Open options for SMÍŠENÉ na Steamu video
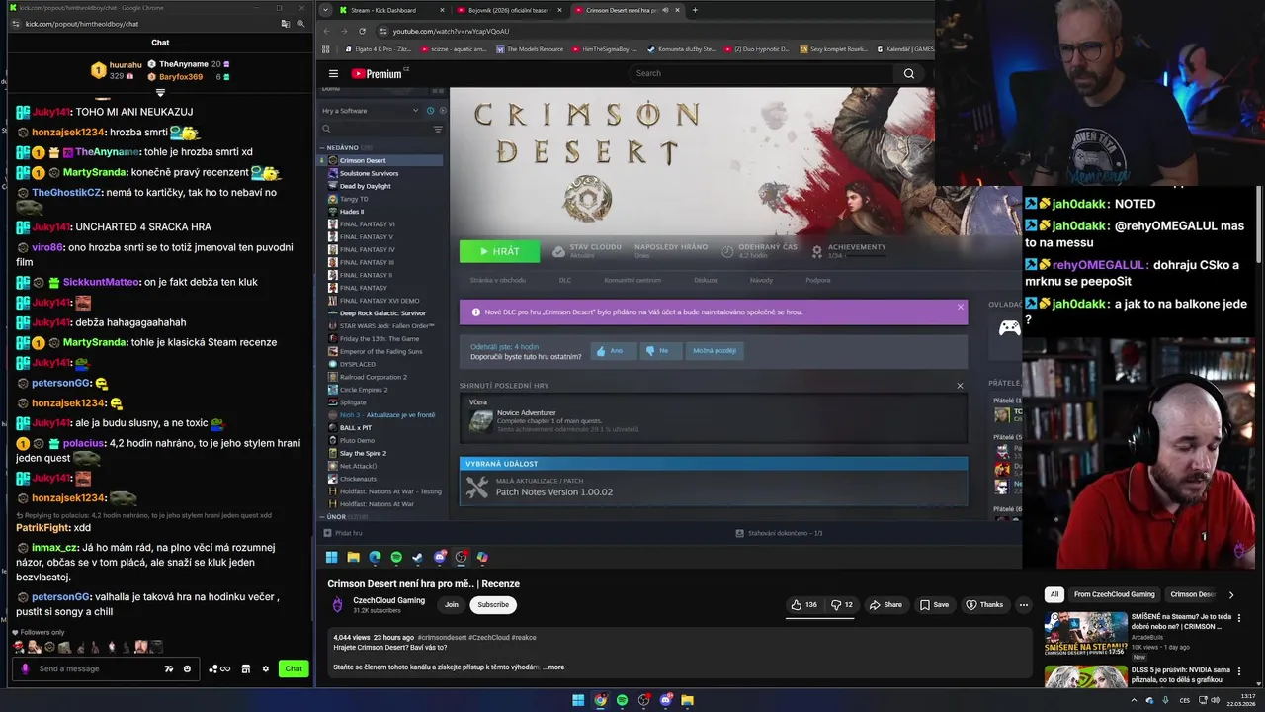This screenshot has height=712, width=1265. (1239, 618)
